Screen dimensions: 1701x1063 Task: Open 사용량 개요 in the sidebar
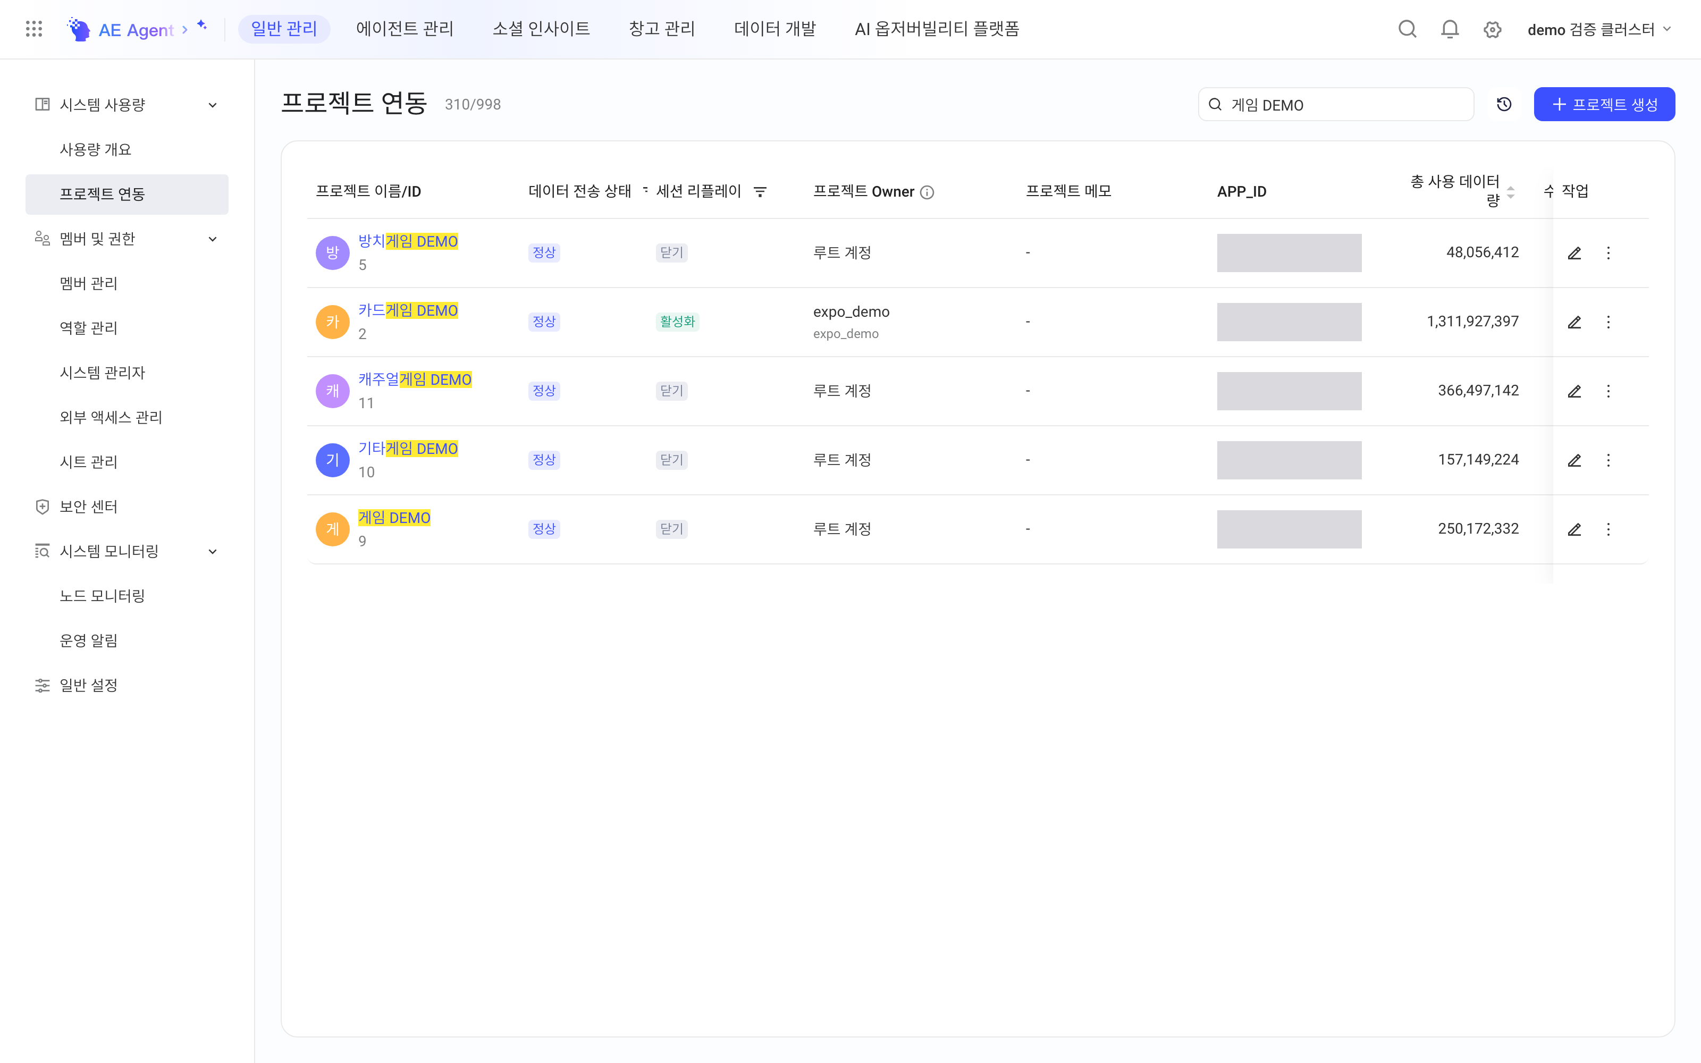(96, 149)
